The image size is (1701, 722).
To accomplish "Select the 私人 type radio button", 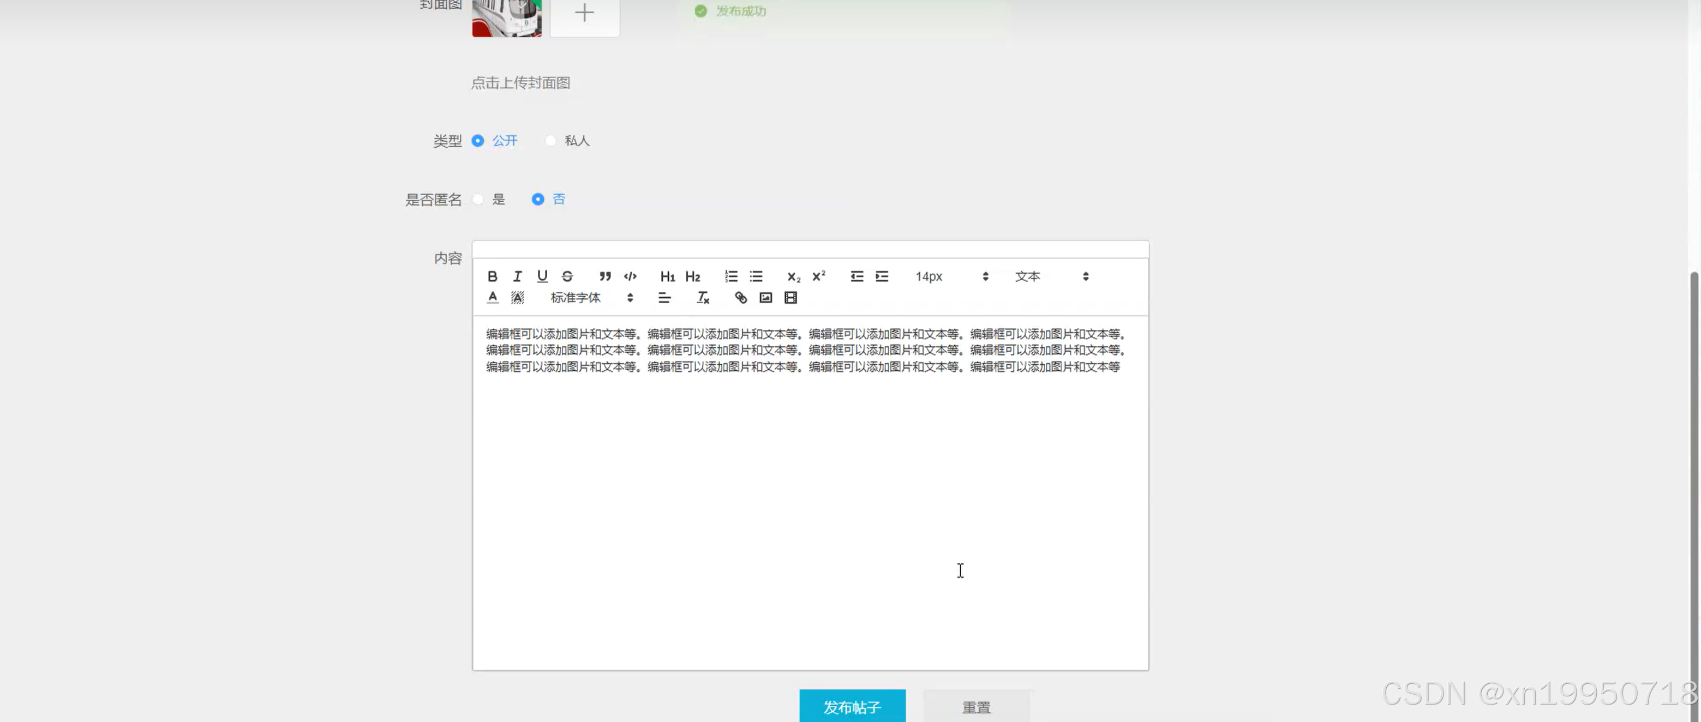I will click(x=550, y=141).
